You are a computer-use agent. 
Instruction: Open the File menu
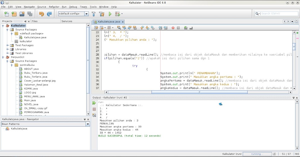3,7
